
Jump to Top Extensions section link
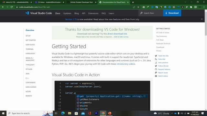161,36
